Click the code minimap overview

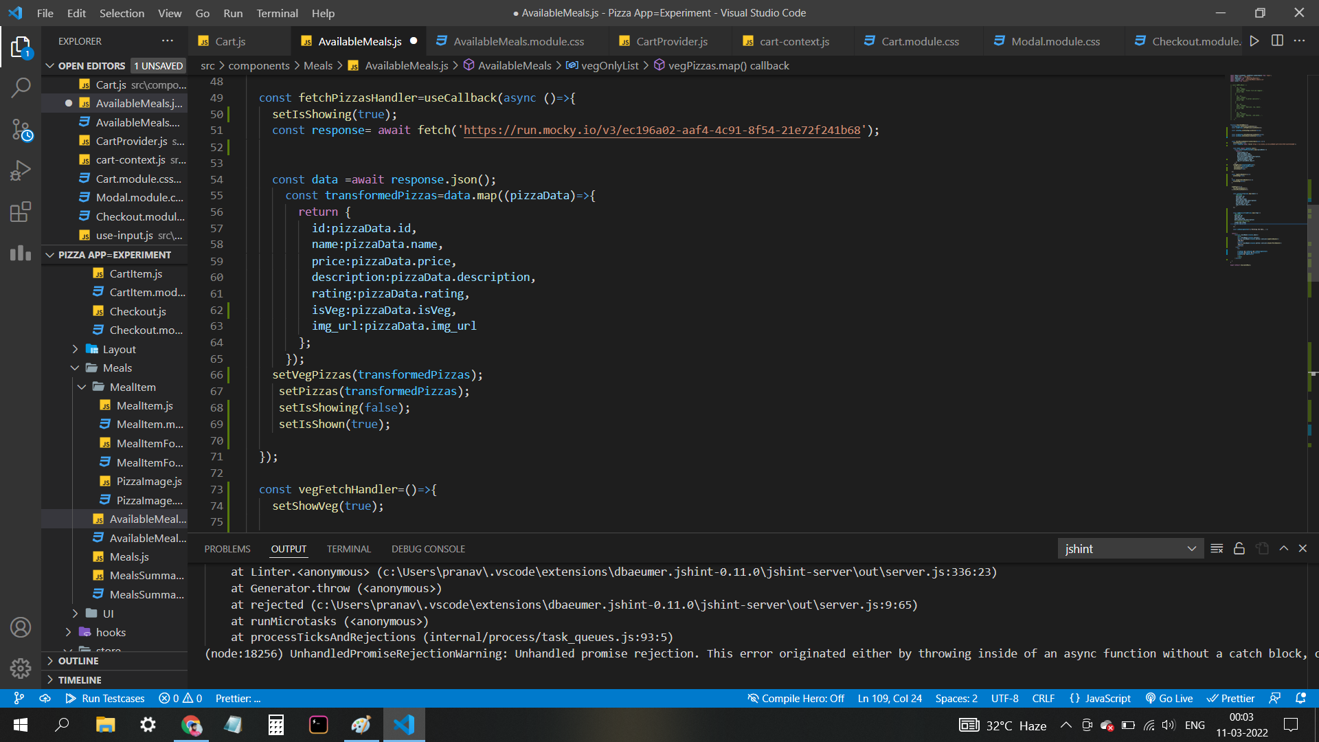pyautogui.click(x=1266, y=169)
